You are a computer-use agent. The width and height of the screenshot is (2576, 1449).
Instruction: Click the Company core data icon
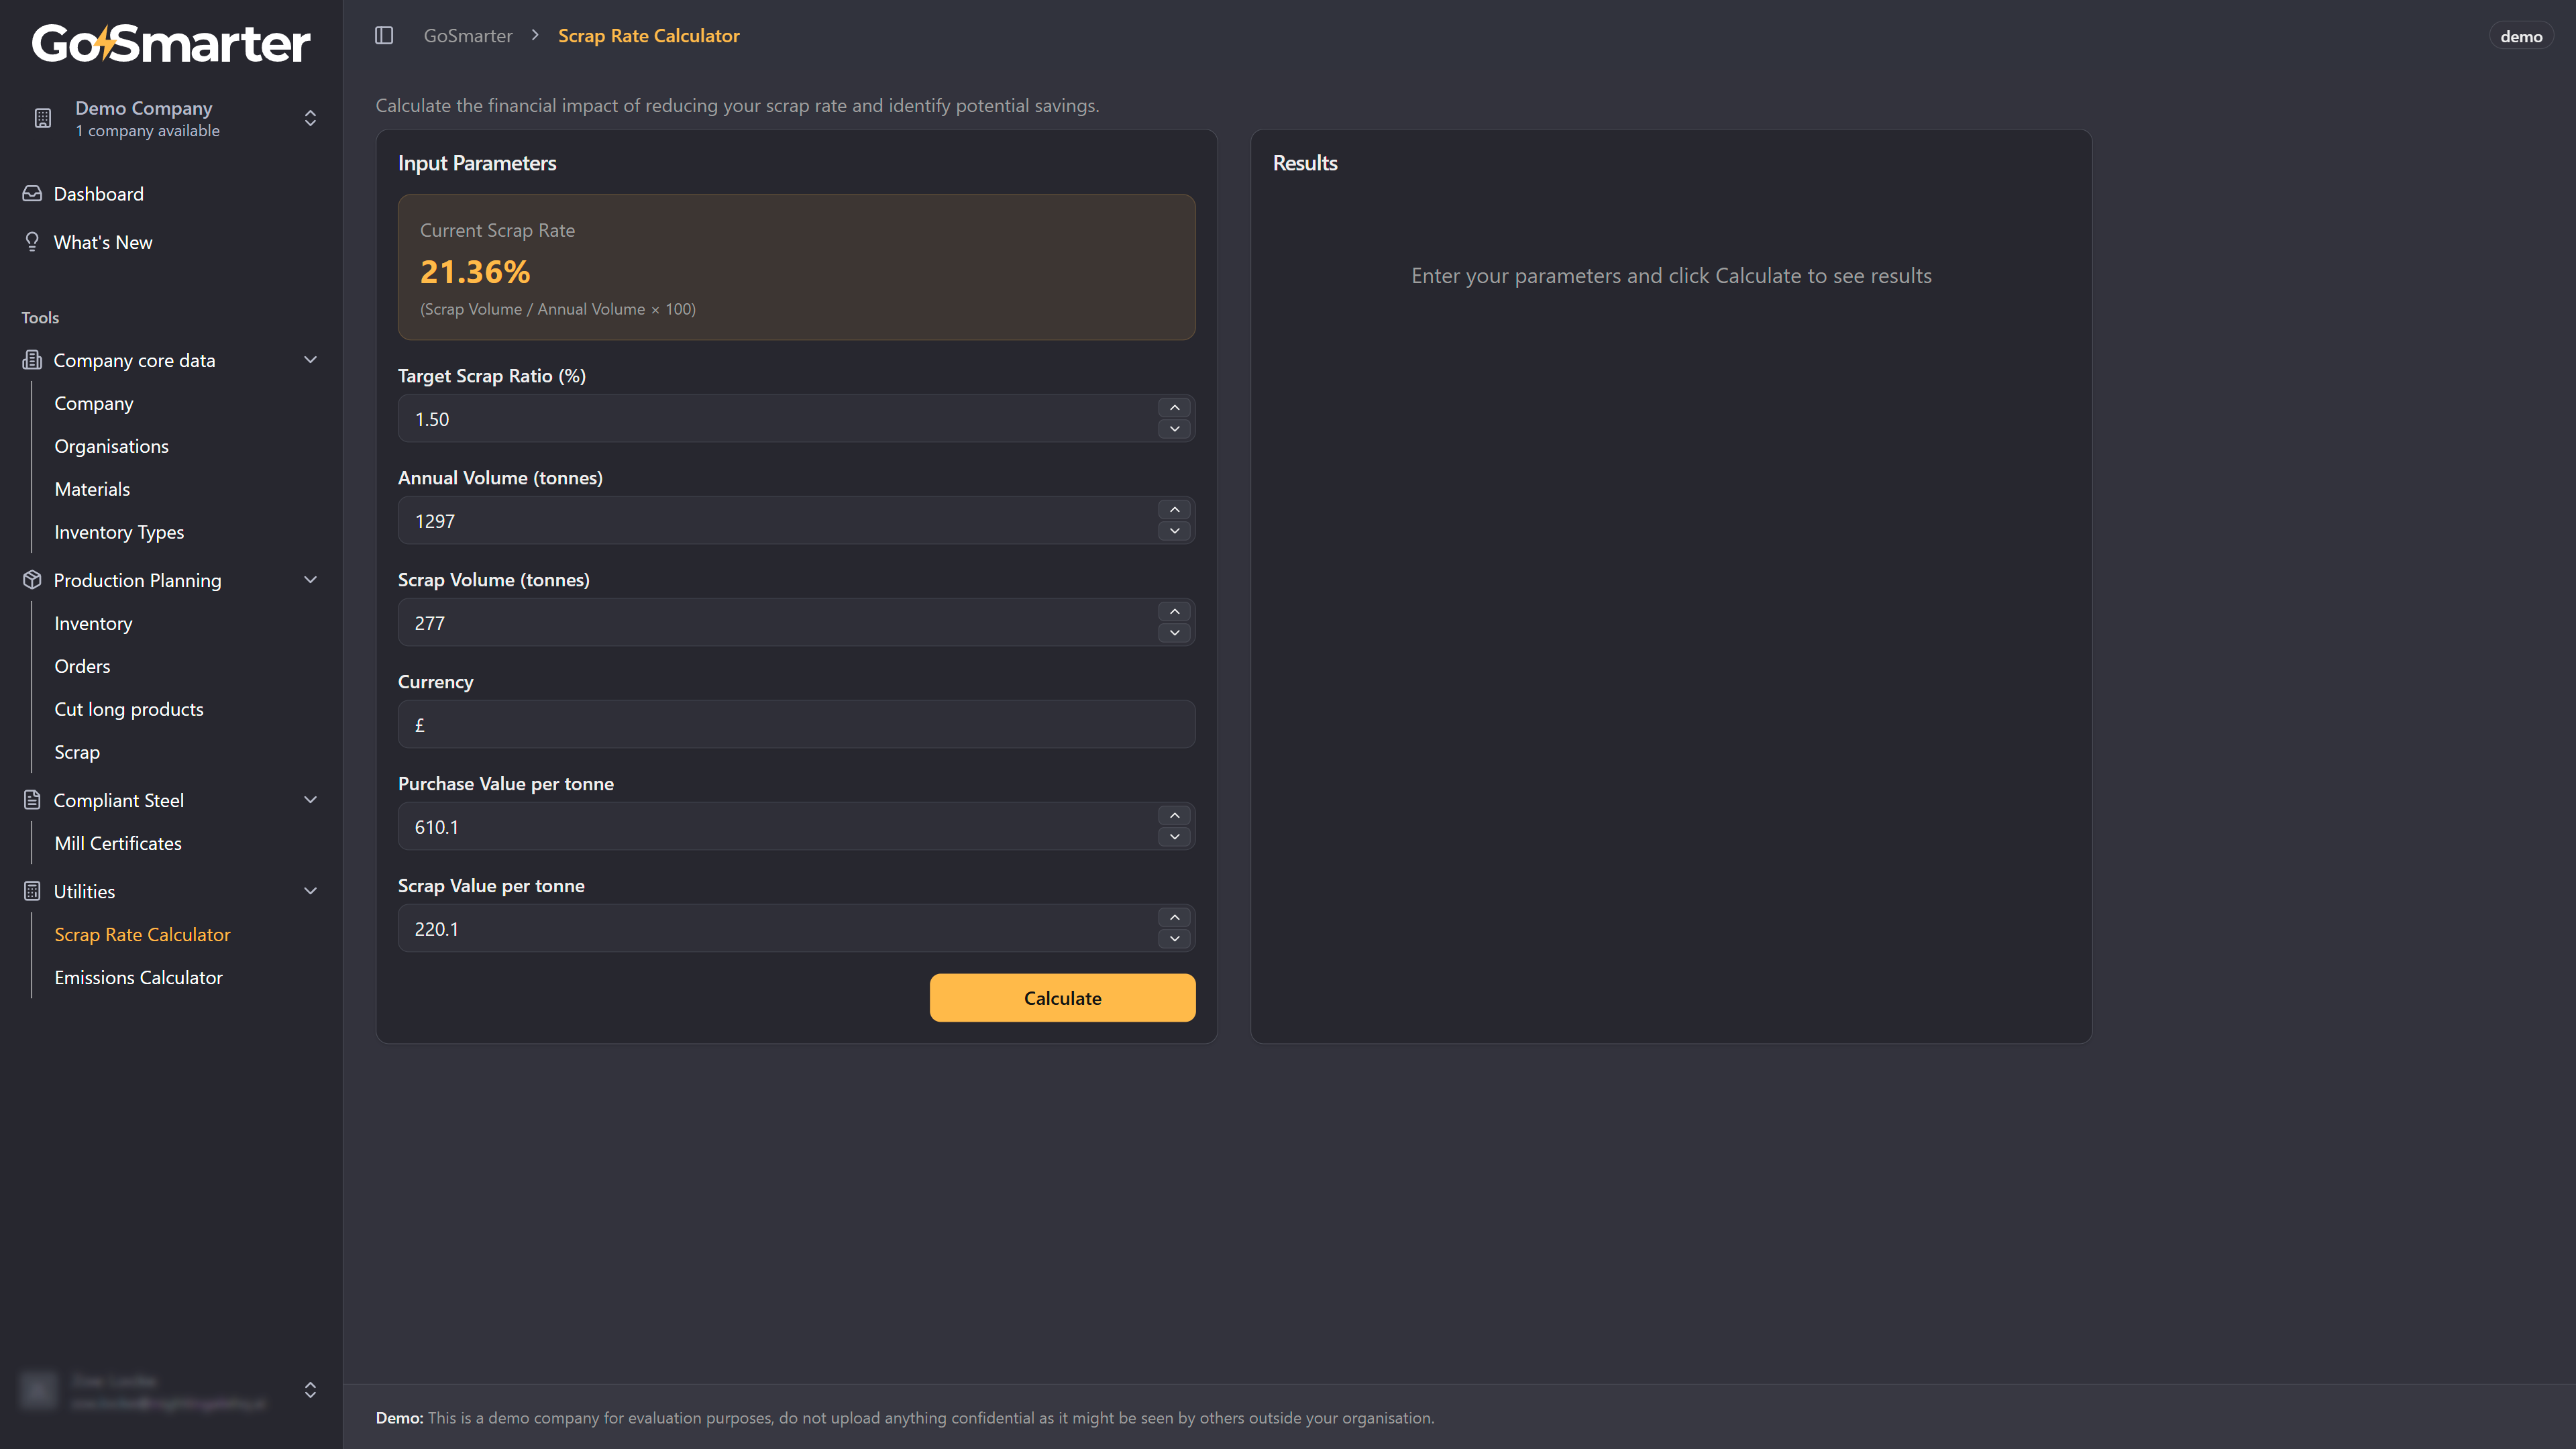pyautogui.click(x=32, y=360)
